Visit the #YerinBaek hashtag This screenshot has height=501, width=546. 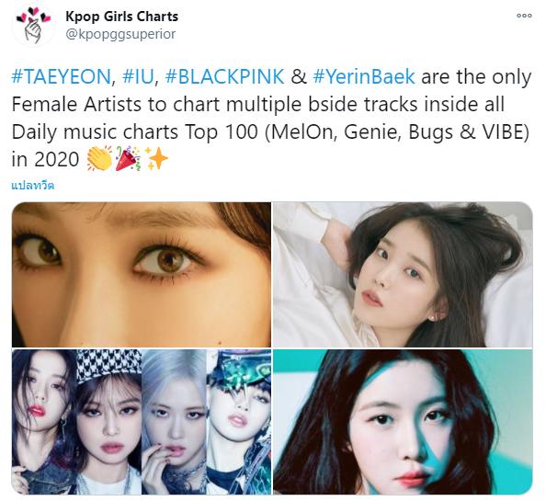point(364,76)
